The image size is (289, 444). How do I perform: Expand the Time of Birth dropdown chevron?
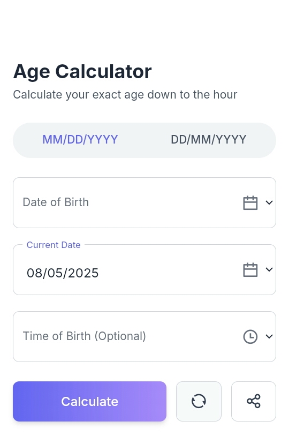point(269,336)
